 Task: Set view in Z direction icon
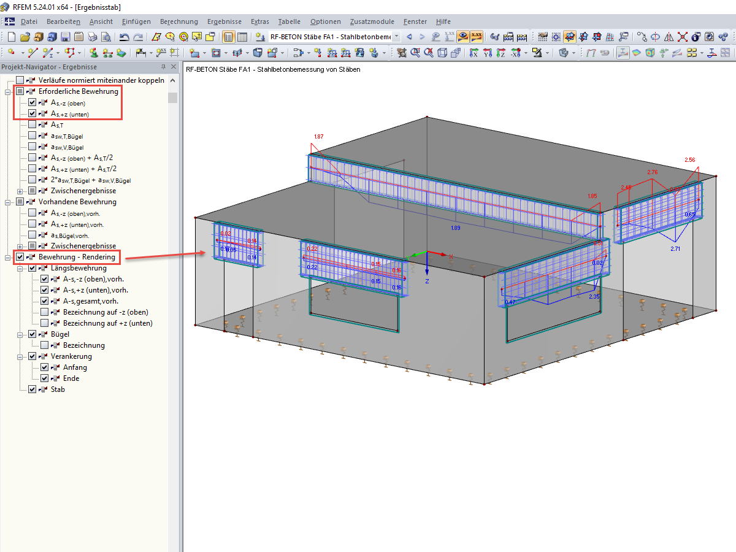500,53
